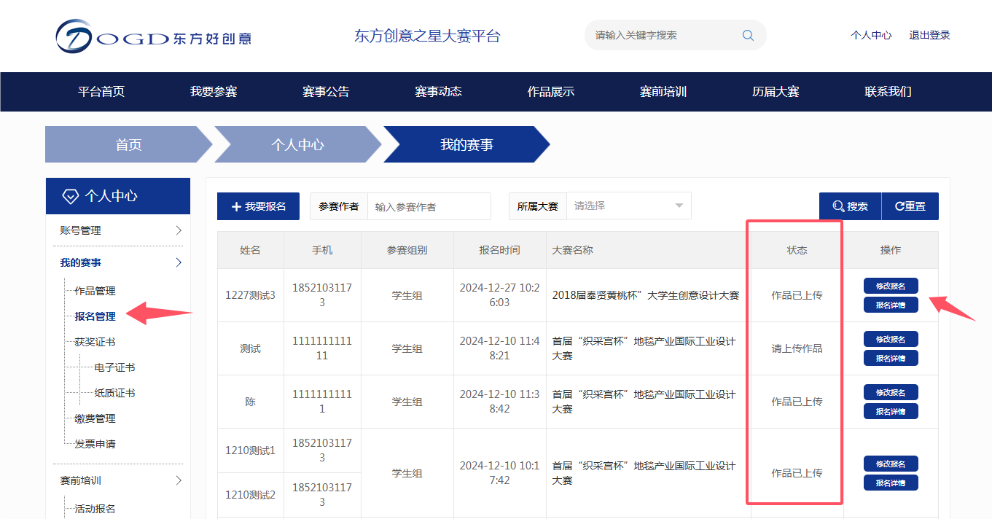Image resolution: width=992 pixels, height=519 pixels.
Task: Open the 历届大赛 navigation menu item
Action: [775, 92]
